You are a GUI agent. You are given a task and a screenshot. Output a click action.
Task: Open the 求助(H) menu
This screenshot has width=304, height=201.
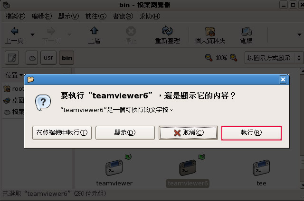(150, 16)
